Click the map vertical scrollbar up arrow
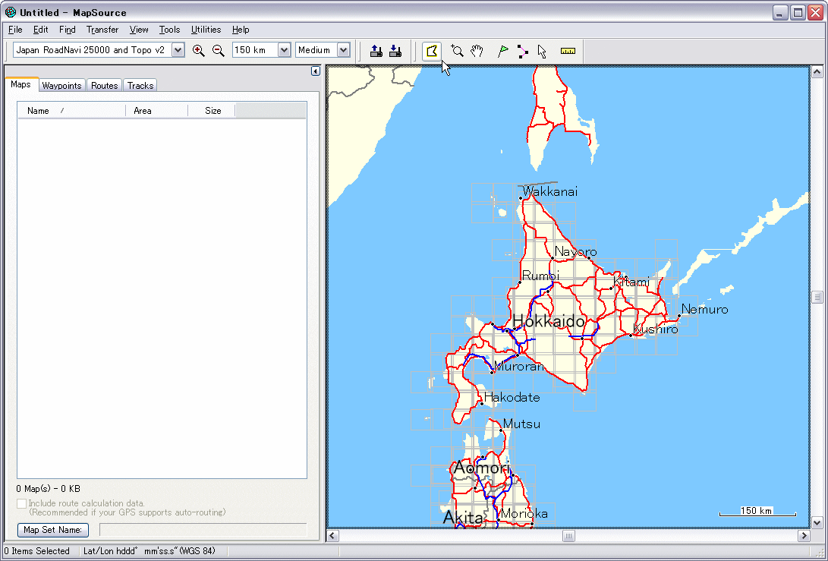Screen dimensions: 828x561 (817, 71)
